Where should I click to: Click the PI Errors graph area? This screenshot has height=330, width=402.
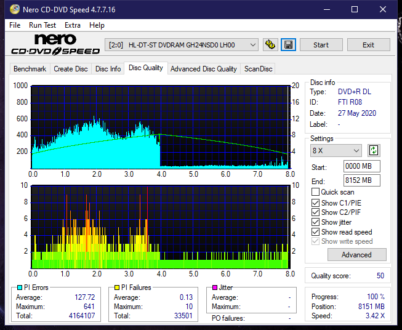click(160, 127)
